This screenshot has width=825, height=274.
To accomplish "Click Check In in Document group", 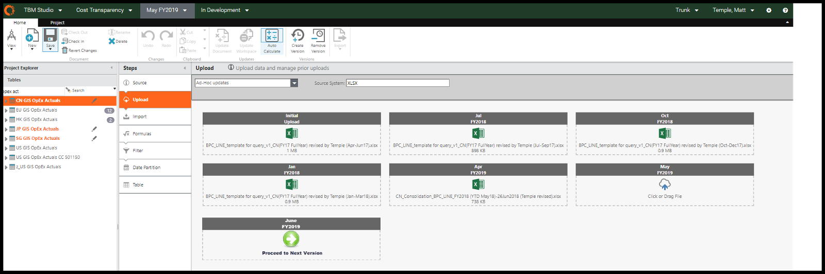I will click(x=73, y=41).
